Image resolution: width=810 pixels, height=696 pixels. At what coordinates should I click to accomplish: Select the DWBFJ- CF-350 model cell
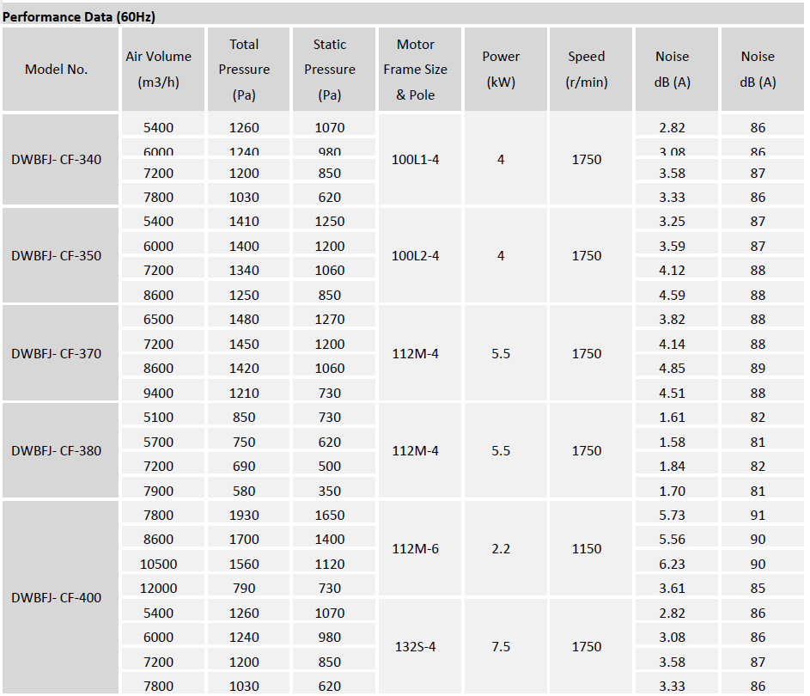point(57,256)
